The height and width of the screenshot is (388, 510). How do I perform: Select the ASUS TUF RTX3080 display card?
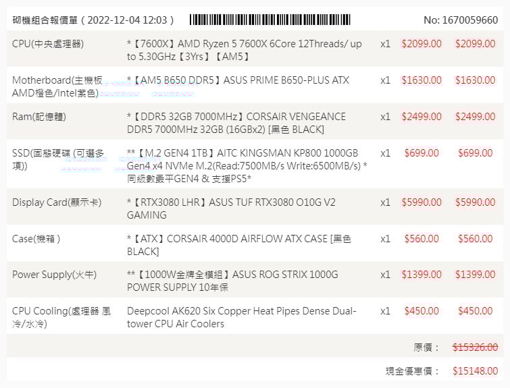coord(231,209)
